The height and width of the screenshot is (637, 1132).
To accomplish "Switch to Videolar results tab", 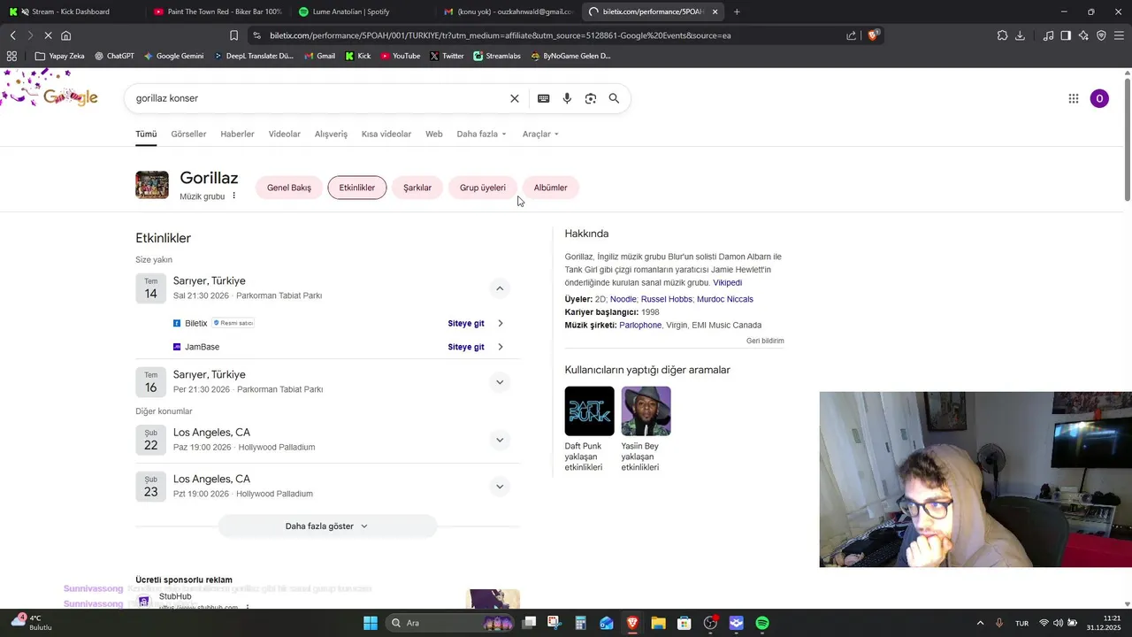I will (285, 134).
